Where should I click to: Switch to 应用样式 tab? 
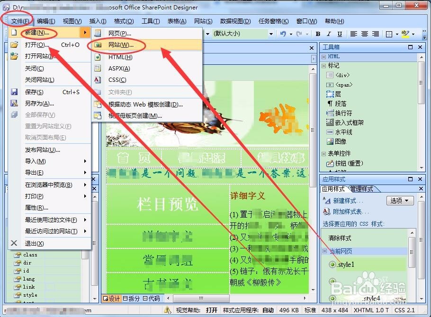(333, 189)
